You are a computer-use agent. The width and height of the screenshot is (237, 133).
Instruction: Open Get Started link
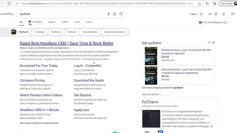[x=82, y=95]
